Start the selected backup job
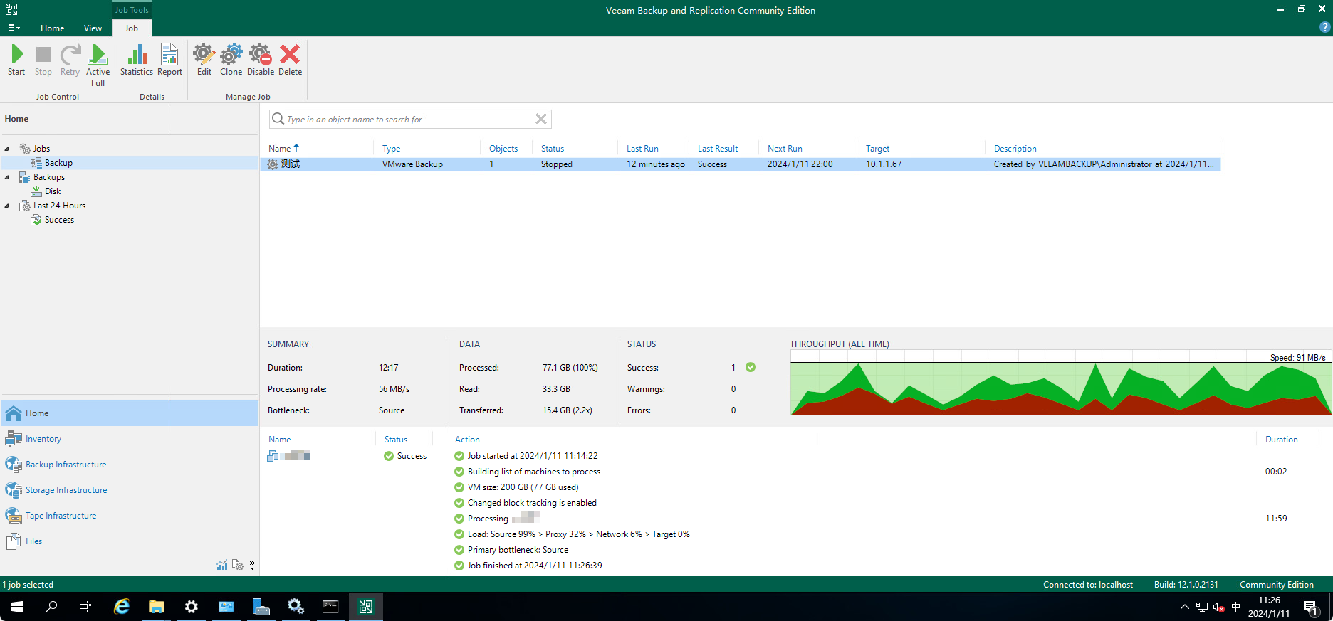This screenshot has width=1333, height=621. coord(16,60)
